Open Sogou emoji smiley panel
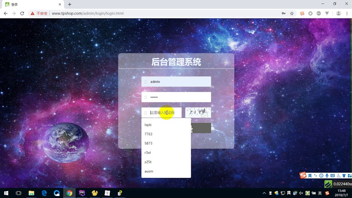This screenshot has width=352, height=198. click(x=321, y=175)
